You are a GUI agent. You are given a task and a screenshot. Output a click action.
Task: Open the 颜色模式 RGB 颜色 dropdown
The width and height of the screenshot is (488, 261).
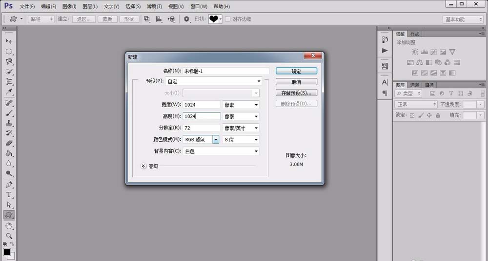click(x=201, y=140)
